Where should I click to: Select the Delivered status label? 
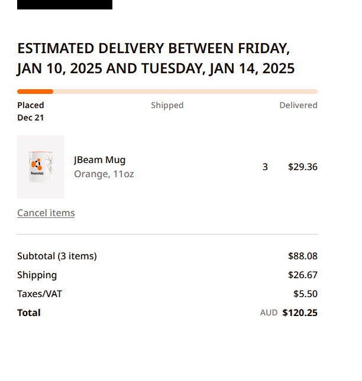(x=298, y=105)
